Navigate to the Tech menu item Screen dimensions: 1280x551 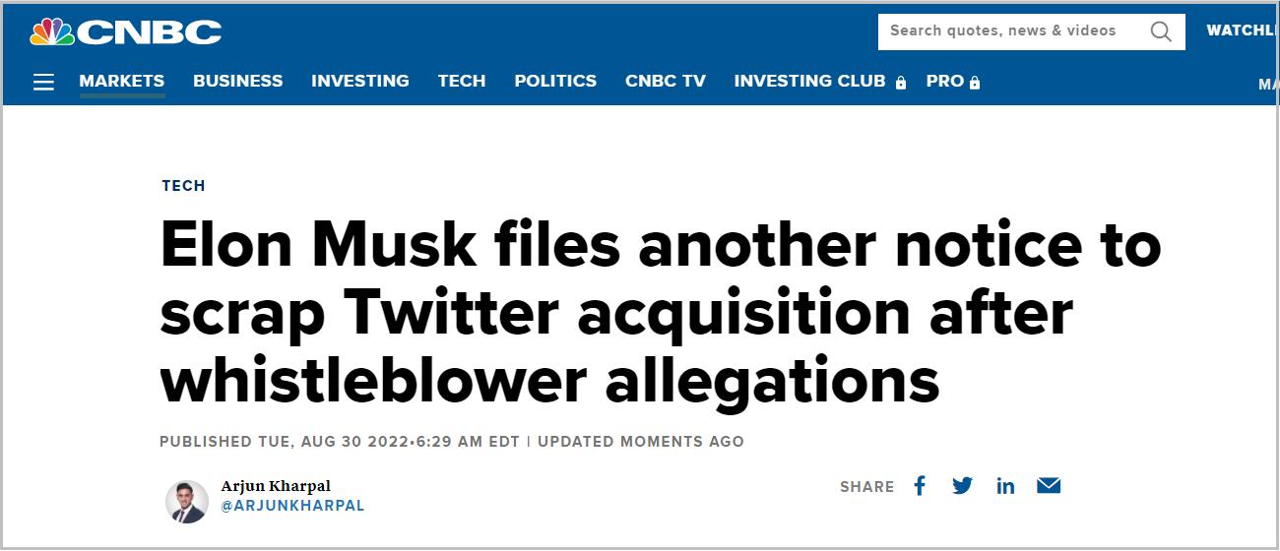pos(462,82)
